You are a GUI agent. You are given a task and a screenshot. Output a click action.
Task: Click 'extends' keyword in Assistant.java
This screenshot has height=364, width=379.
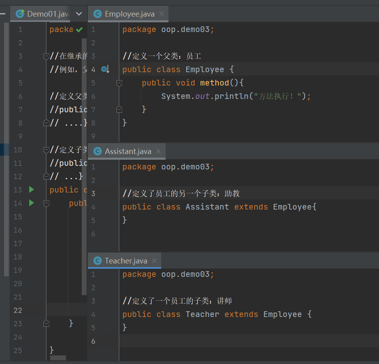tap(251, 207)
